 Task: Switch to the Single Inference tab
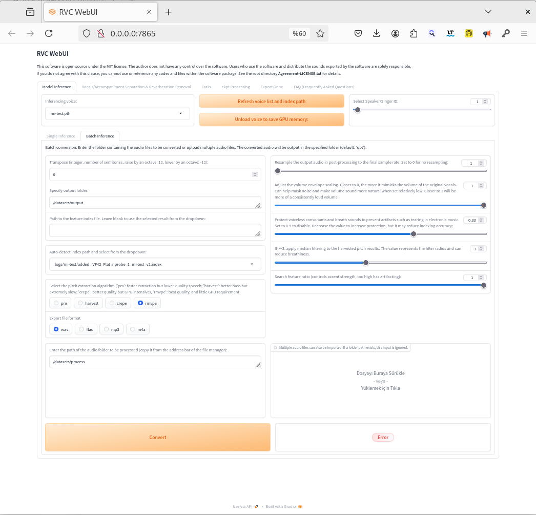click(60, 136)
